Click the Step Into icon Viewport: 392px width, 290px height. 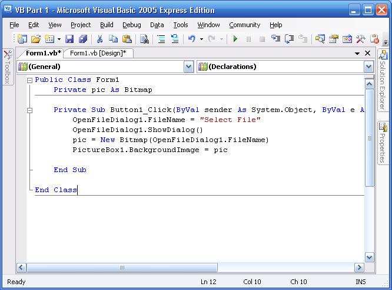point(275,39)
